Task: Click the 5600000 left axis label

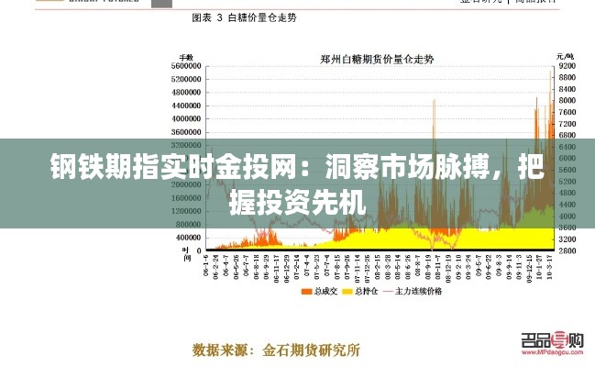Action: tap(186, 66)
